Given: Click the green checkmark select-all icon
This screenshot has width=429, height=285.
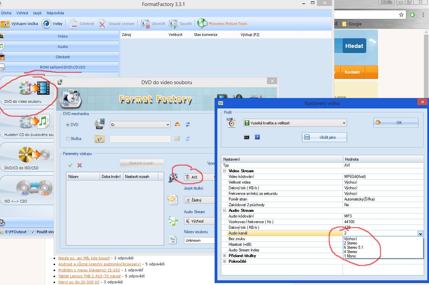Looking at the screenshot, I should tap(70, 165).
